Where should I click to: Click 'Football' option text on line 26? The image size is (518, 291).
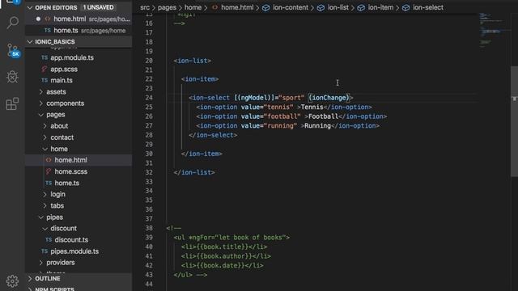323,116
